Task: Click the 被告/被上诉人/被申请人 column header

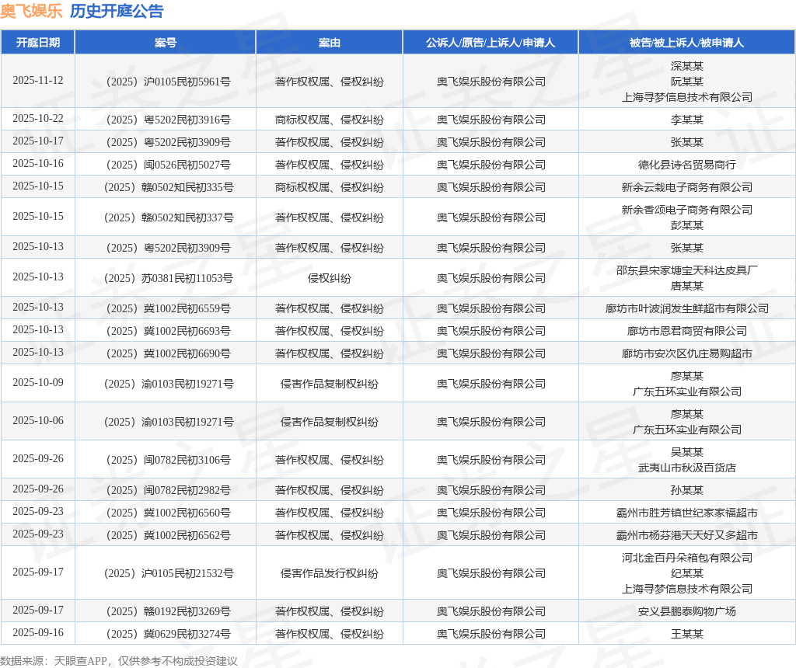Action: [x=687, y=43]
